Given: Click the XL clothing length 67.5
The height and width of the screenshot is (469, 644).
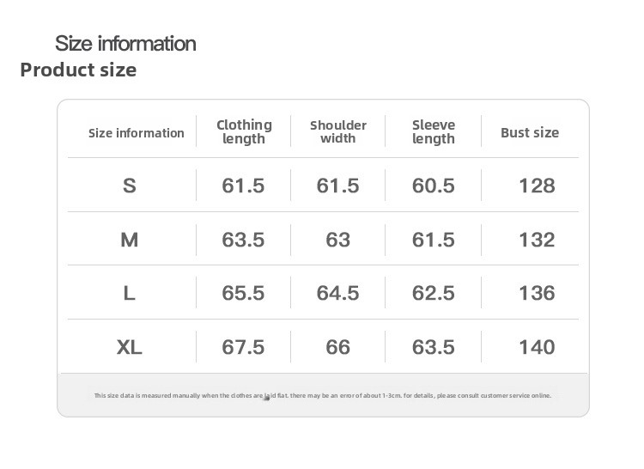Looking at the screenshot, I should click(243, 347).
